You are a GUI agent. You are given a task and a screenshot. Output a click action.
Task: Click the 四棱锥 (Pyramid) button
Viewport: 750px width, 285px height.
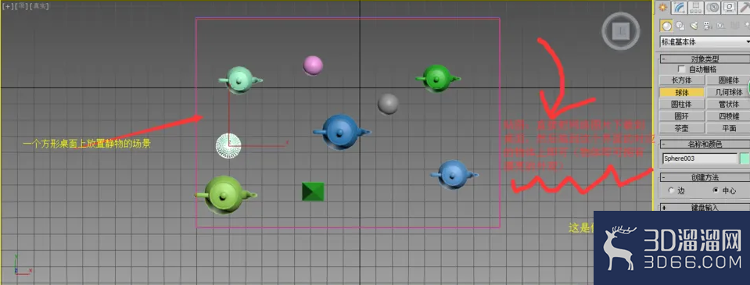[728, 116]
